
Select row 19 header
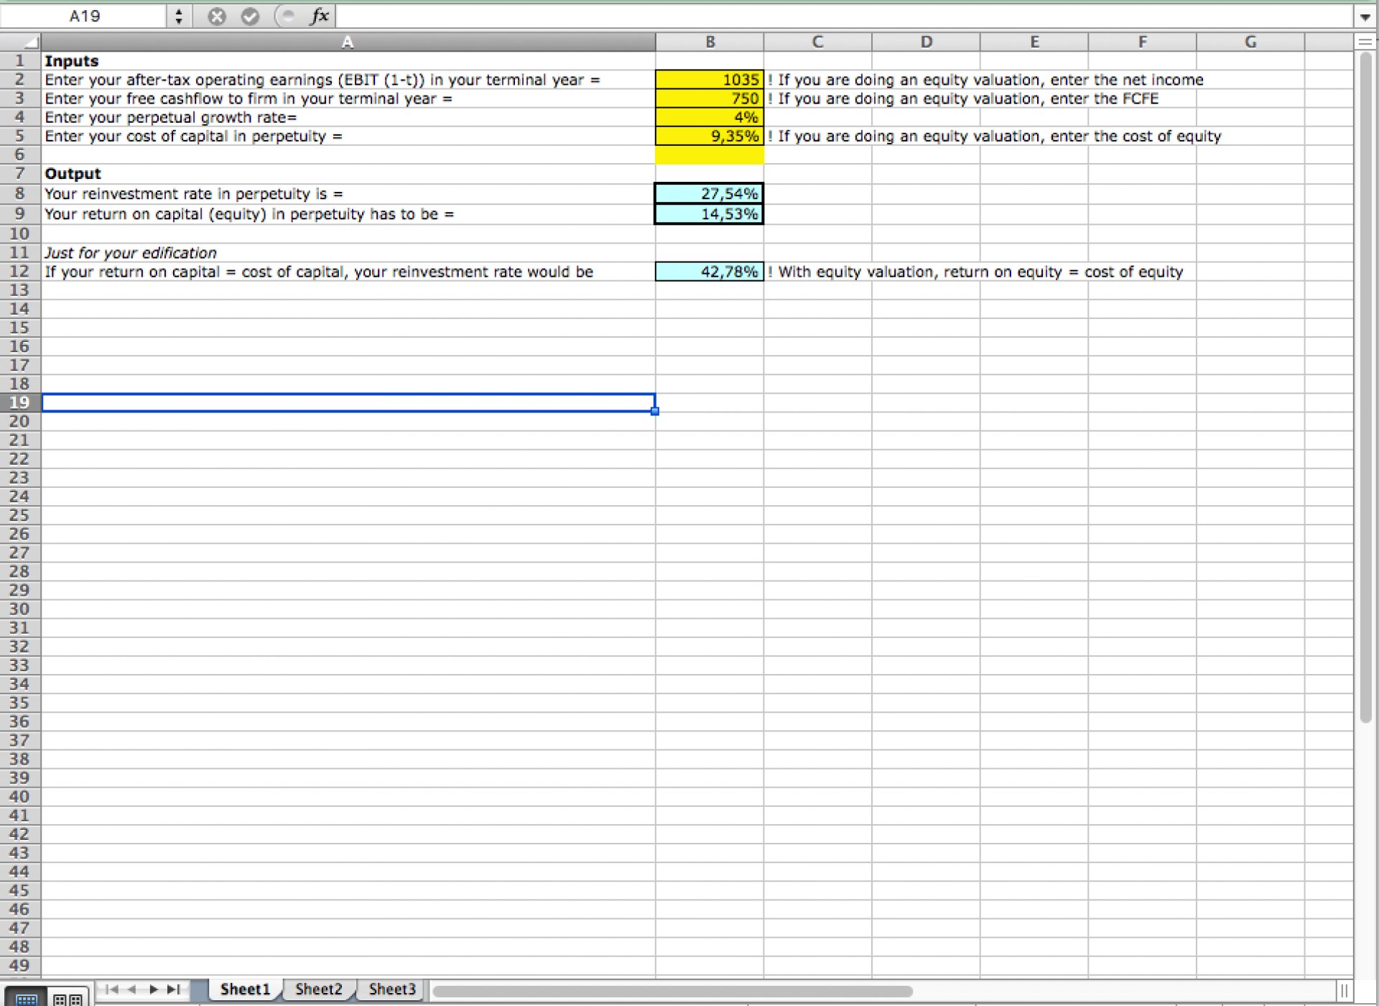point(20,402)
